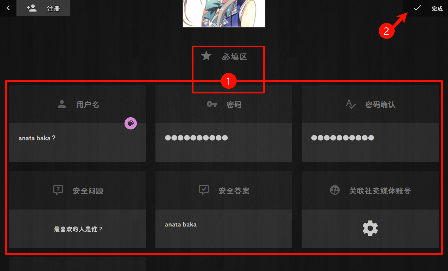Select the 注册 tab label

pyautogui.click(x=53, y=9)
